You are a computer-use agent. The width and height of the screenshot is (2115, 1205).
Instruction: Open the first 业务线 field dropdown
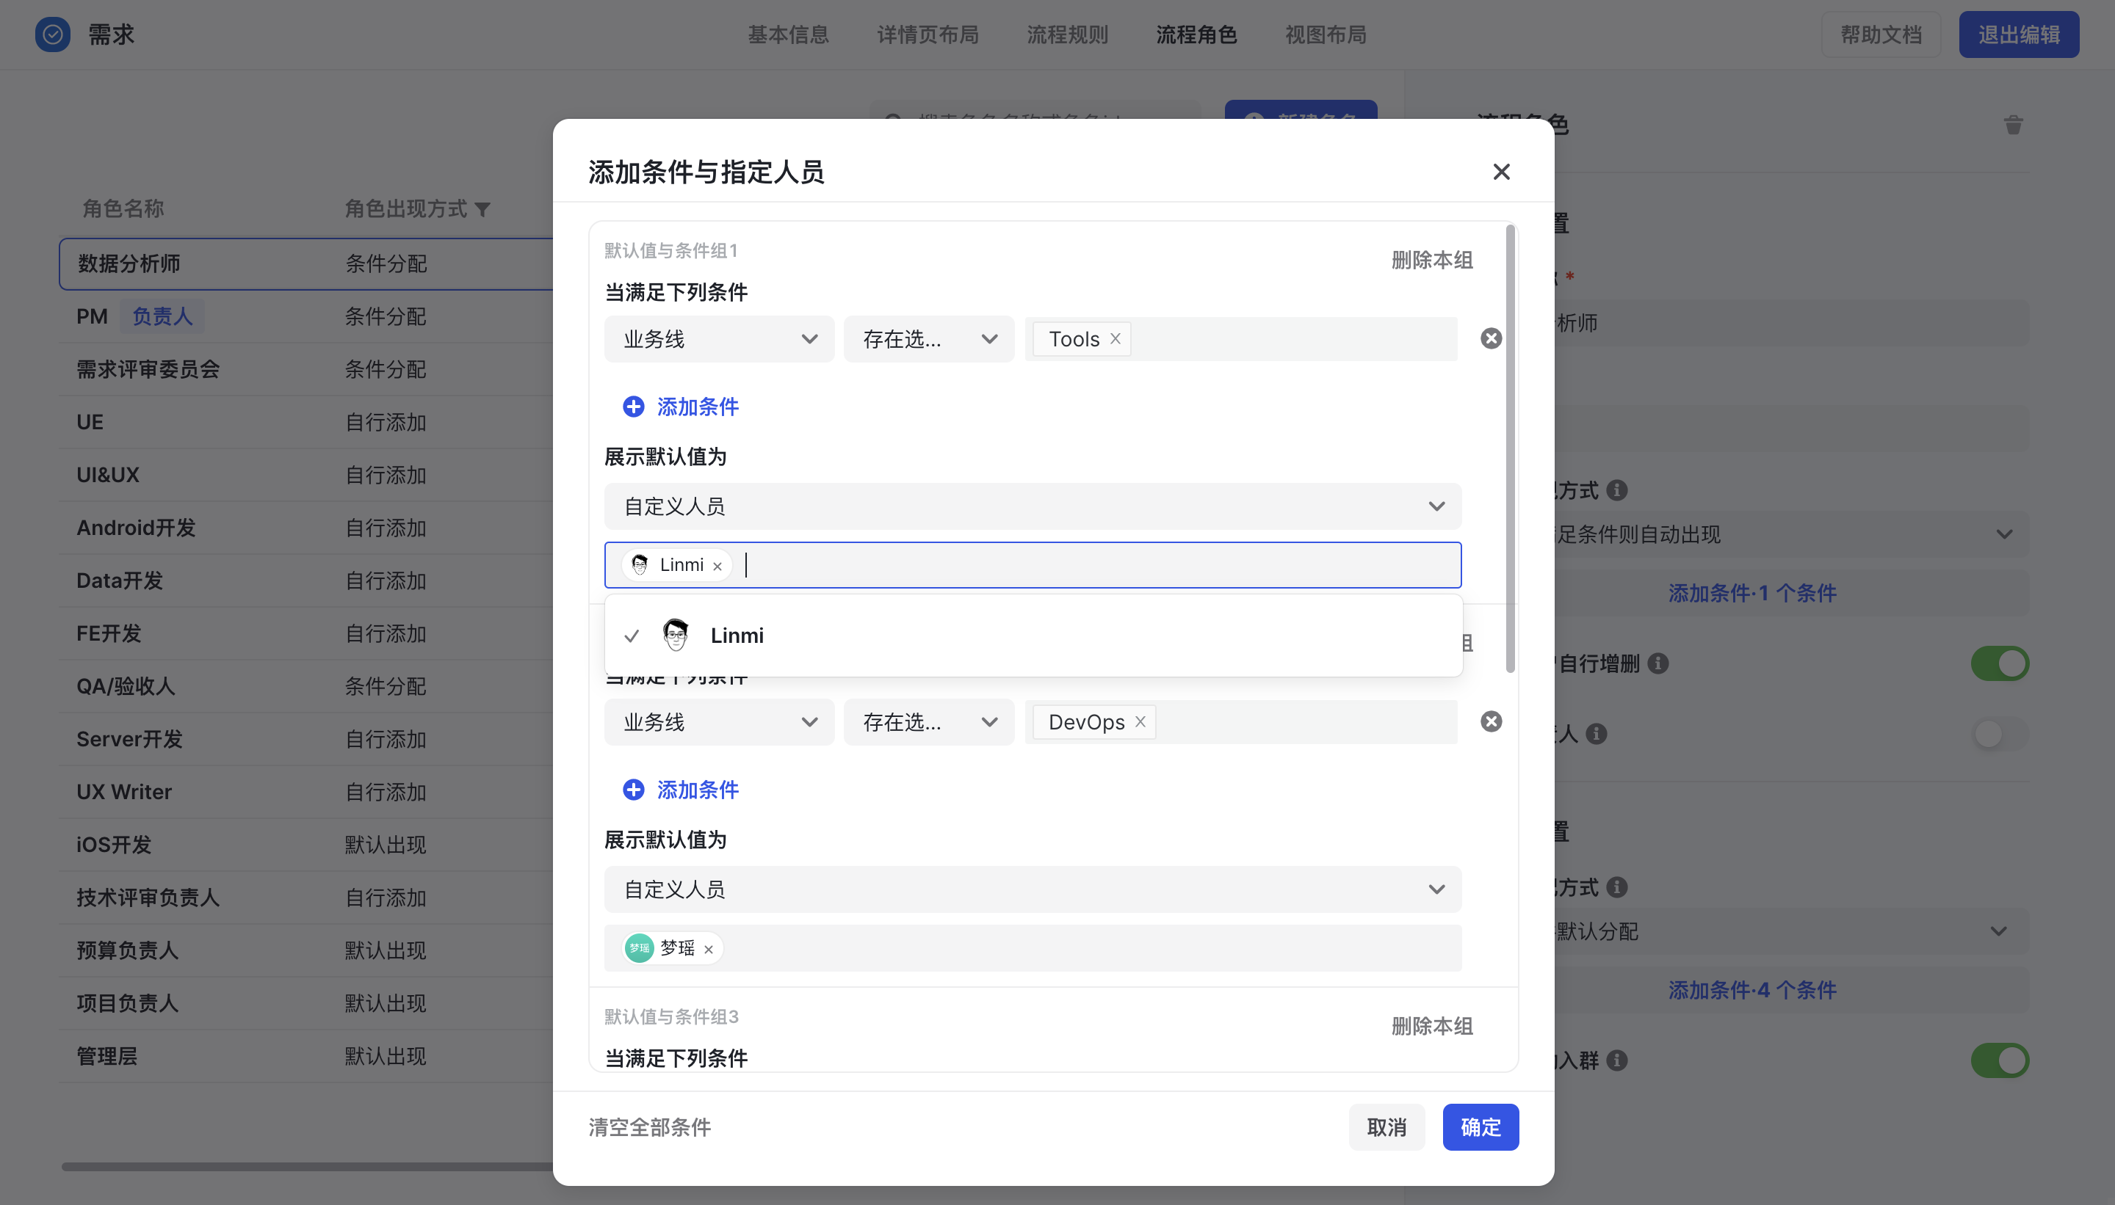(x=719, y=339)
